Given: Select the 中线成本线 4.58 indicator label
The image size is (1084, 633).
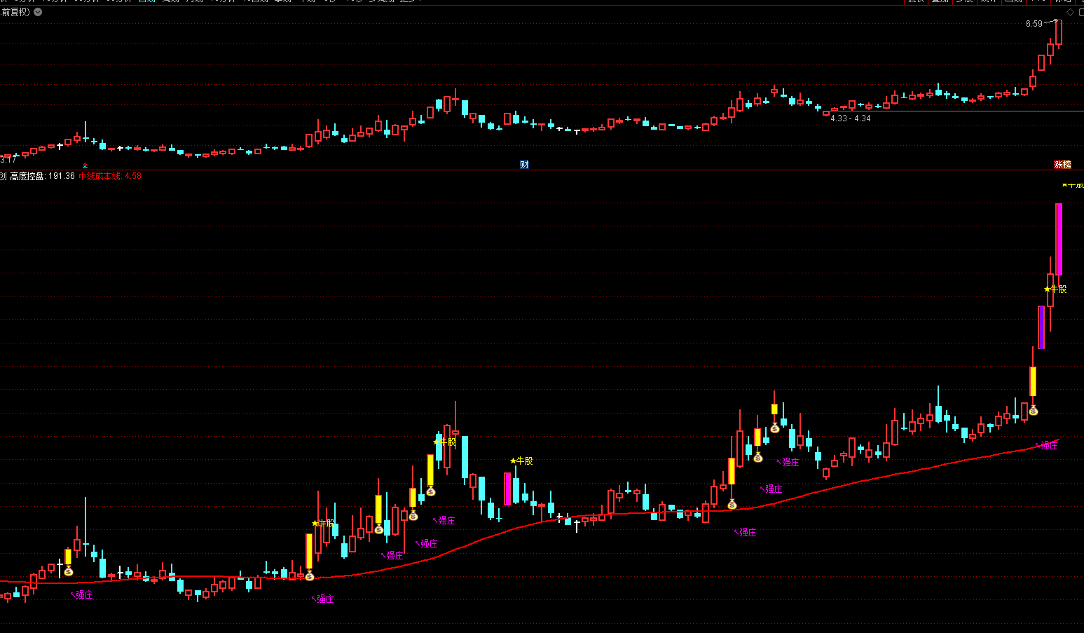Looking at the screenshot, I should click(110, 176).
